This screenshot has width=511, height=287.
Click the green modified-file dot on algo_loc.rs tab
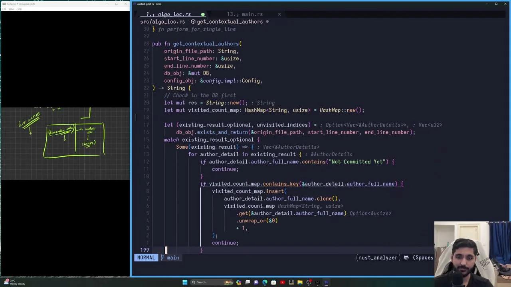203,14
